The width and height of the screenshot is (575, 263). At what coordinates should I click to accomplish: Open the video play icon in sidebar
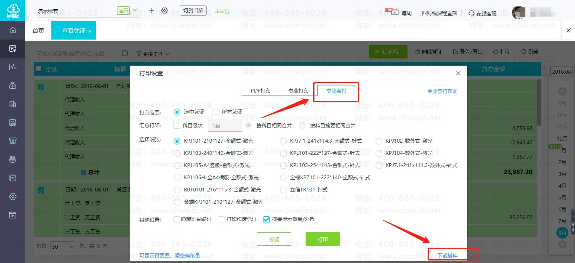point(13,215)
